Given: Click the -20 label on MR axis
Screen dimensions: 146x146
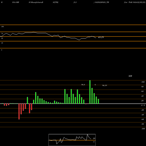Looking at the screenshot, I should click(x=142, y=110).
